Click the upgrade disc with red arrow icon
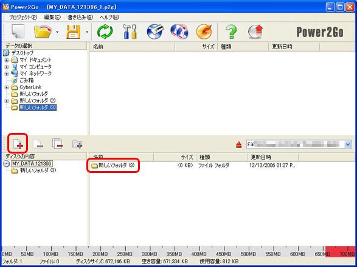 tap(255, 32)
